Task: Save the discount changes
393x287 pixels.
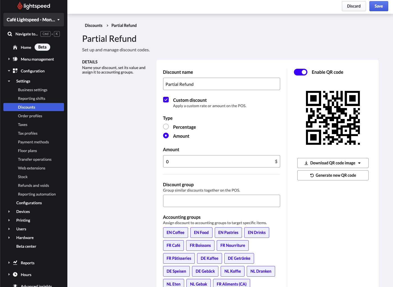Action: [x=378, y=6]
